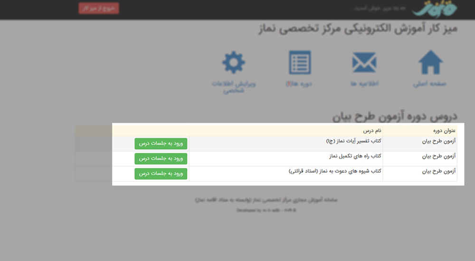Click the gear icon to edit profile
The height and width of the screenshot is (261, 475).
[x=234, y=63]
